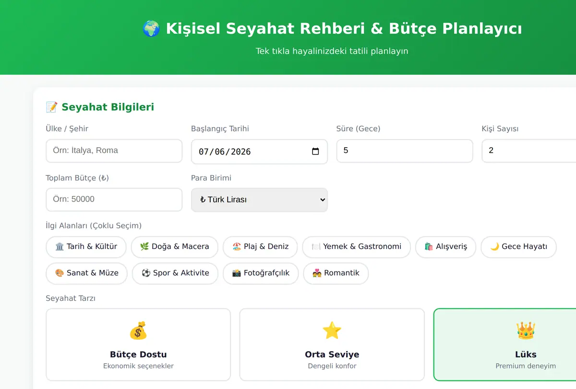The image size is (576, 389).
Task: Open the calendar picker icon in Başlangıç Tarihi
Action: coord(315,152)
